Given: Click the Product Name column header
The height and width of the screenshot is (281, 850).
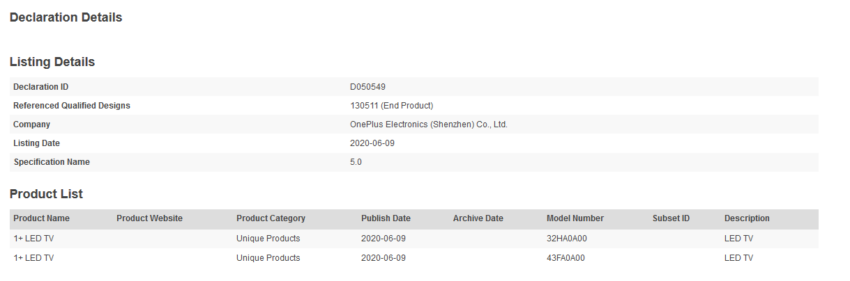Looking at the screenshot, I should pyautogui.click(x=41, y=218).
